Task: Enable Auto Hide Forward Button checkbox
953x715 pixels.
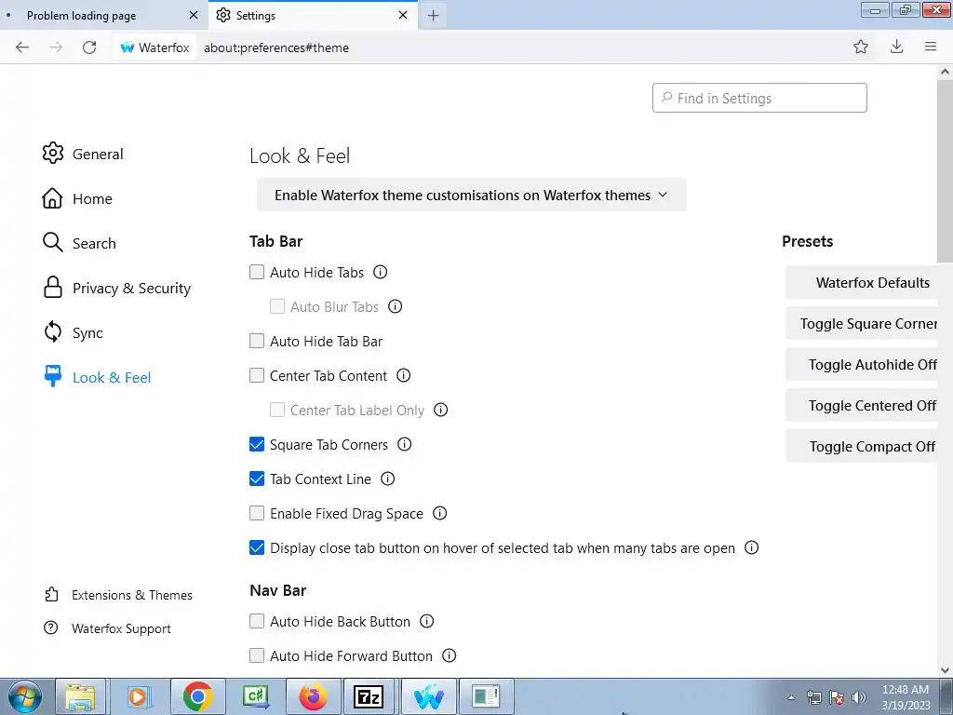Action: coord(257,655)
